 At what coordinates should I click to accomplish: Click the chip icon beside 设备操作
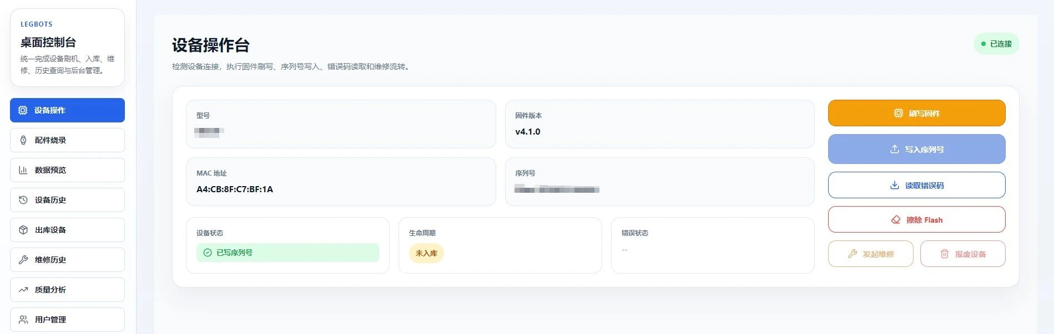[x=23, y=110]
